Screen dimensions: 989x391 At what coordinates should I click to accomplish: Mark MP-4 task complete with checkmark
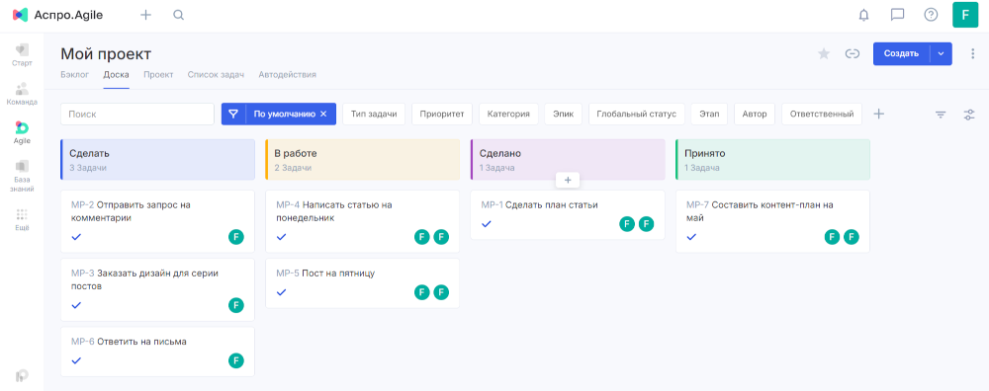click(x=281, y=237)
